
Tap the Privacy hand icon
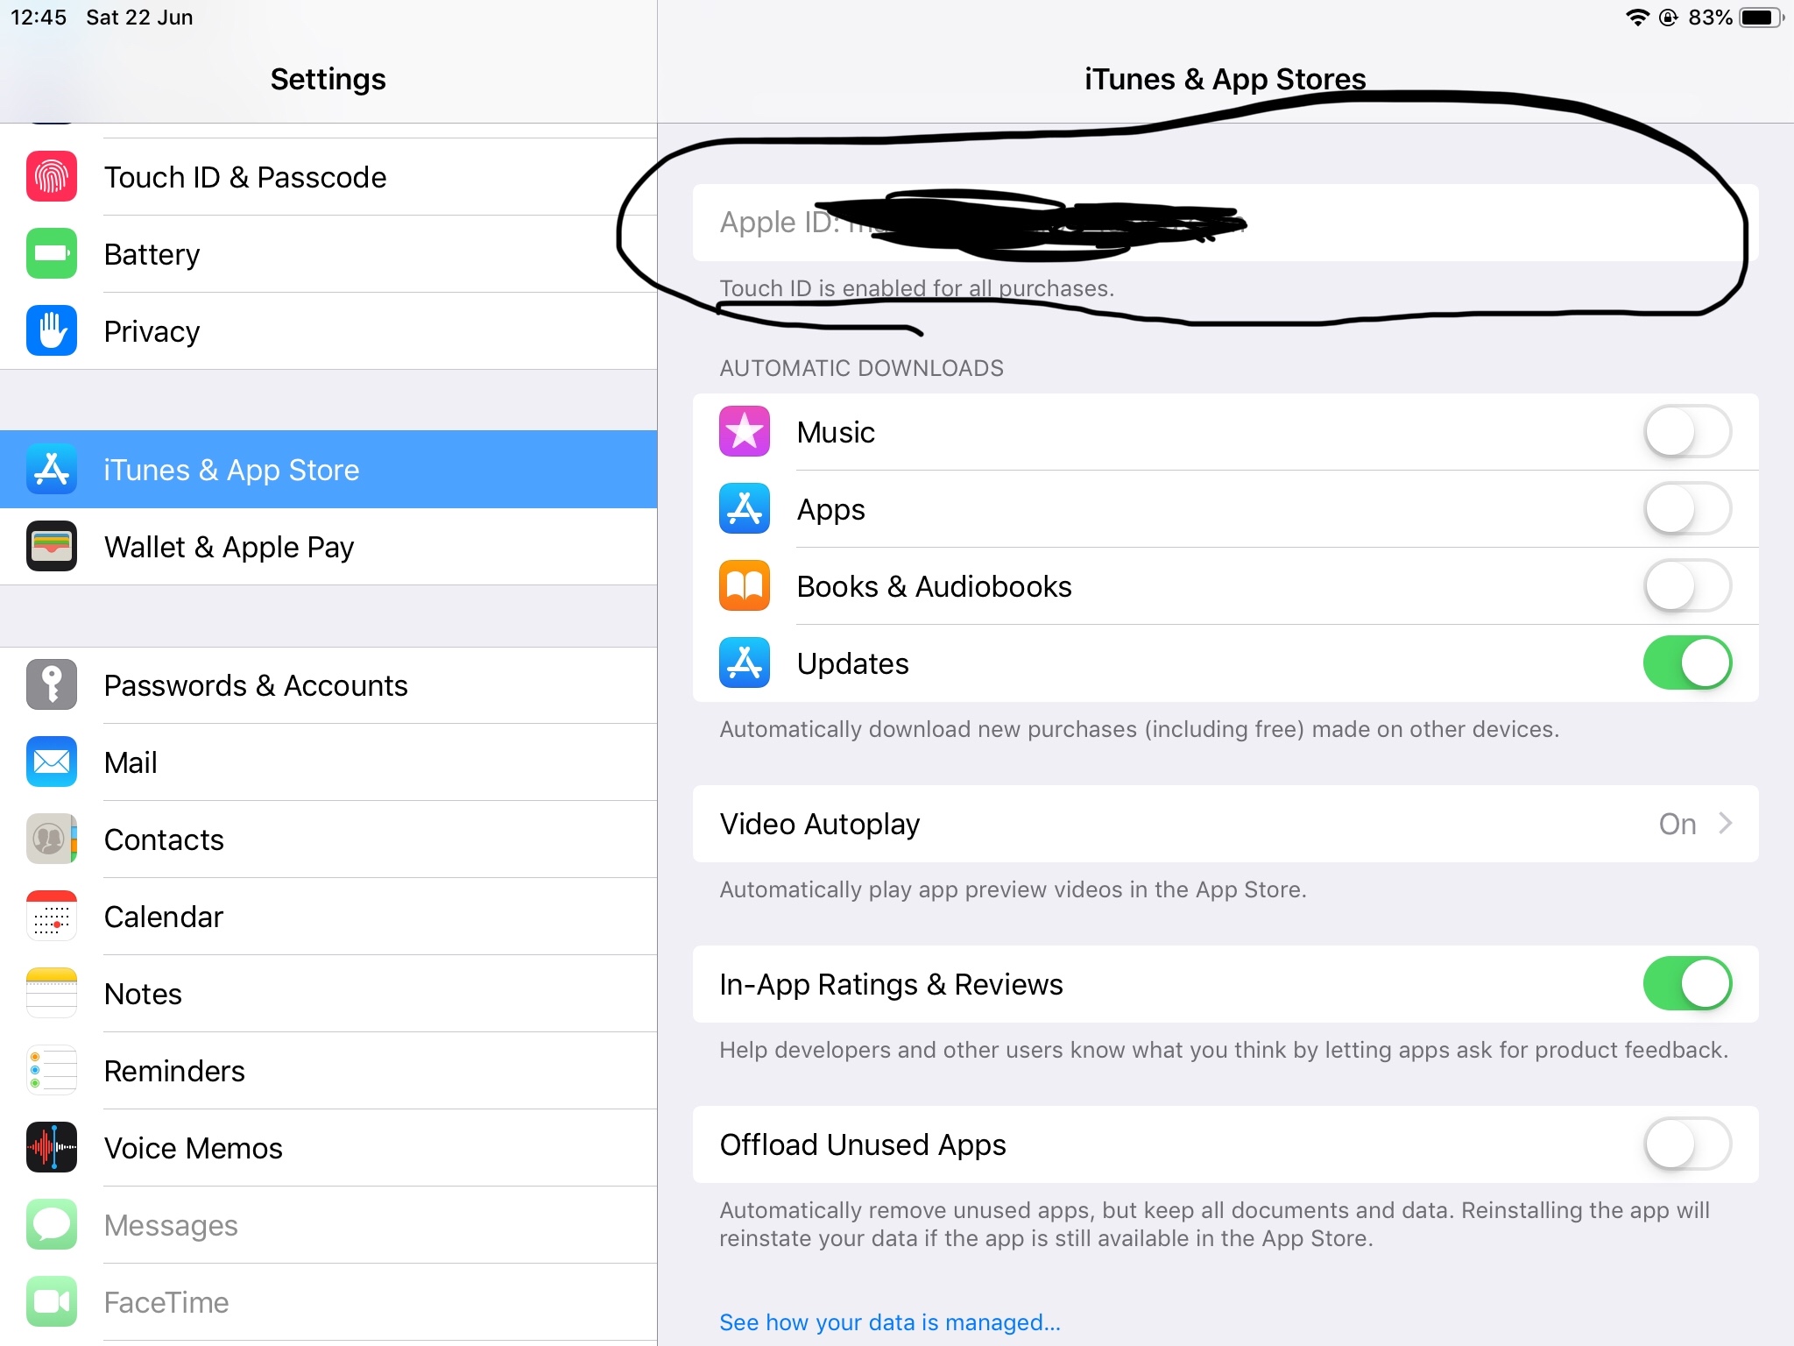(52, 331)
